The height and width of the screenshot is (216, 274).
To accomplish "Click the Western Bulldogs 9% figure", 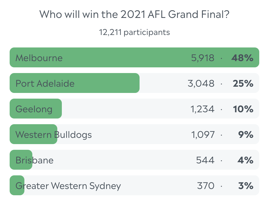I will pos(246,135).
